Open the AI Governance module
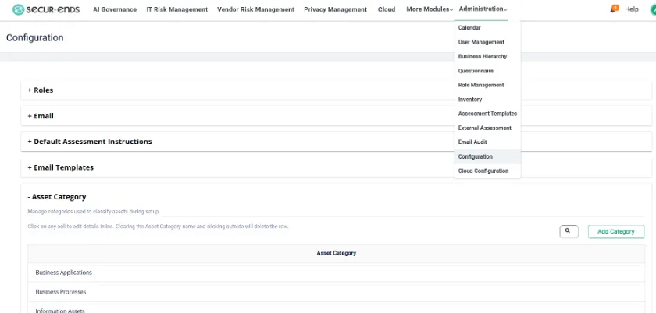656x313 pixels. pos(115,9)
